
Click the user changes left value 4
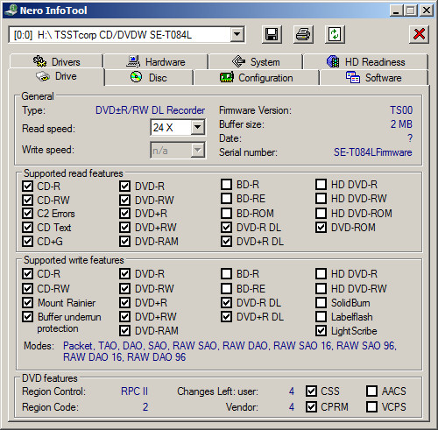[292, 391]
